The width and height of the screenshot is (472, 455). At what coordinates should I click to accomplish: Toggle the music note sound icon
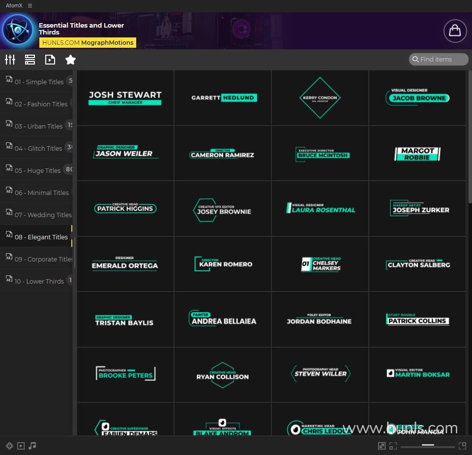[x=32, y=446]
